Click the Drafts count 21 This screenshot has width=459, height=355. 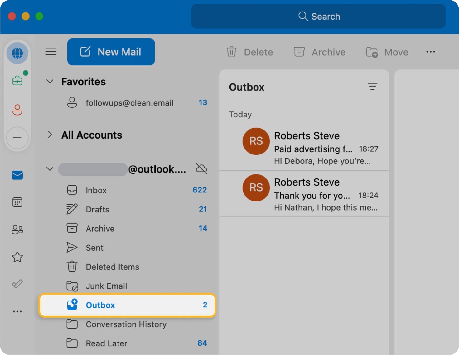click(x=203, y=209)
